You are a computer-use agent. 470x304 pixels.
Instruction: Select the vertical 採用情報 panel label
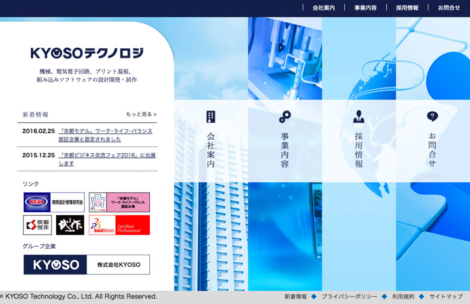tap(359, 150)
